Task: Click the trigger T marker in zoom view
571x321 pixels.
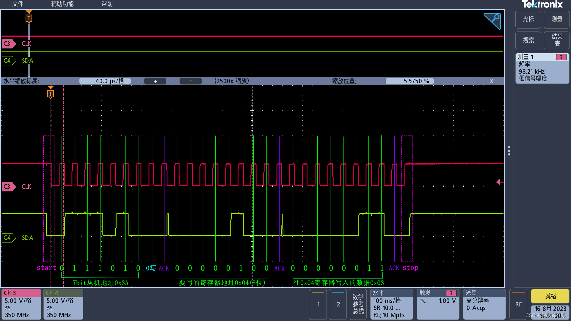Action: (51, 94)
